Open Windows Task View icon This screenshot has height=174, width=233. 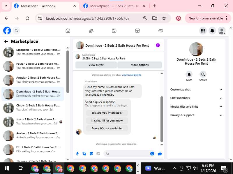(21, 168)
